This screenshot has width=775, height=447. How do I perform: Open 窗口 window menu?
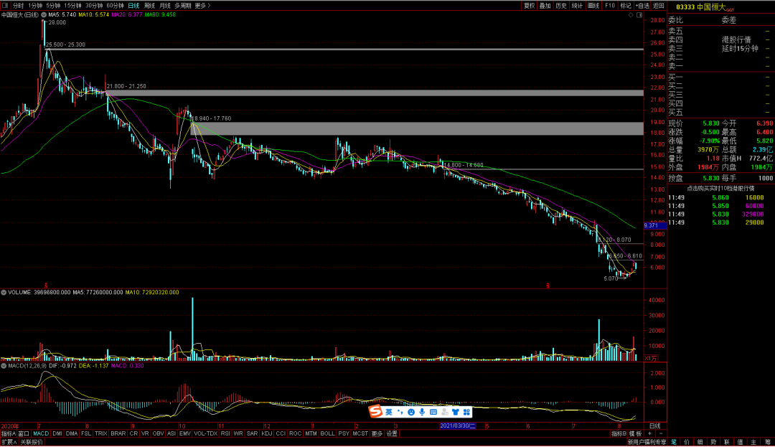[x=24, y=433]
